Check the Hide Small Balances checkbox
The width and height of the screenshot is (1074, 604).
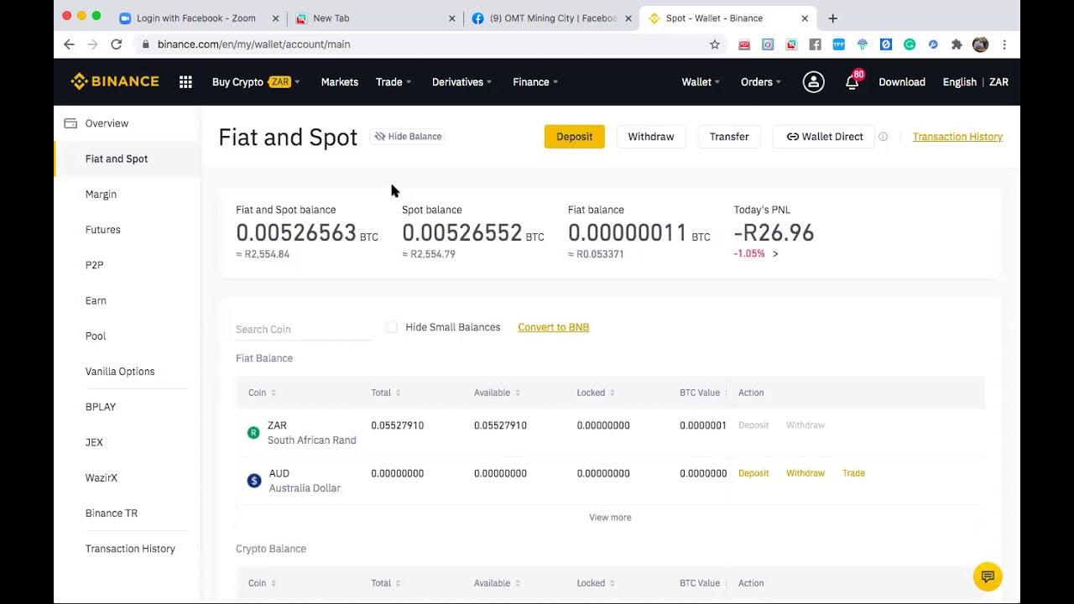click(392, 327)
